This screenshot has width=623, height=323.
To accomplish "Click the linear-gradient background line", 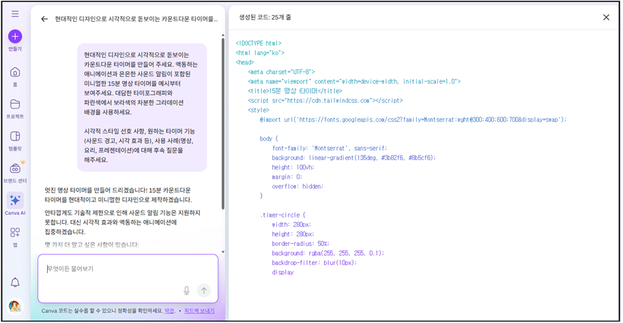I will coord(353,157).
